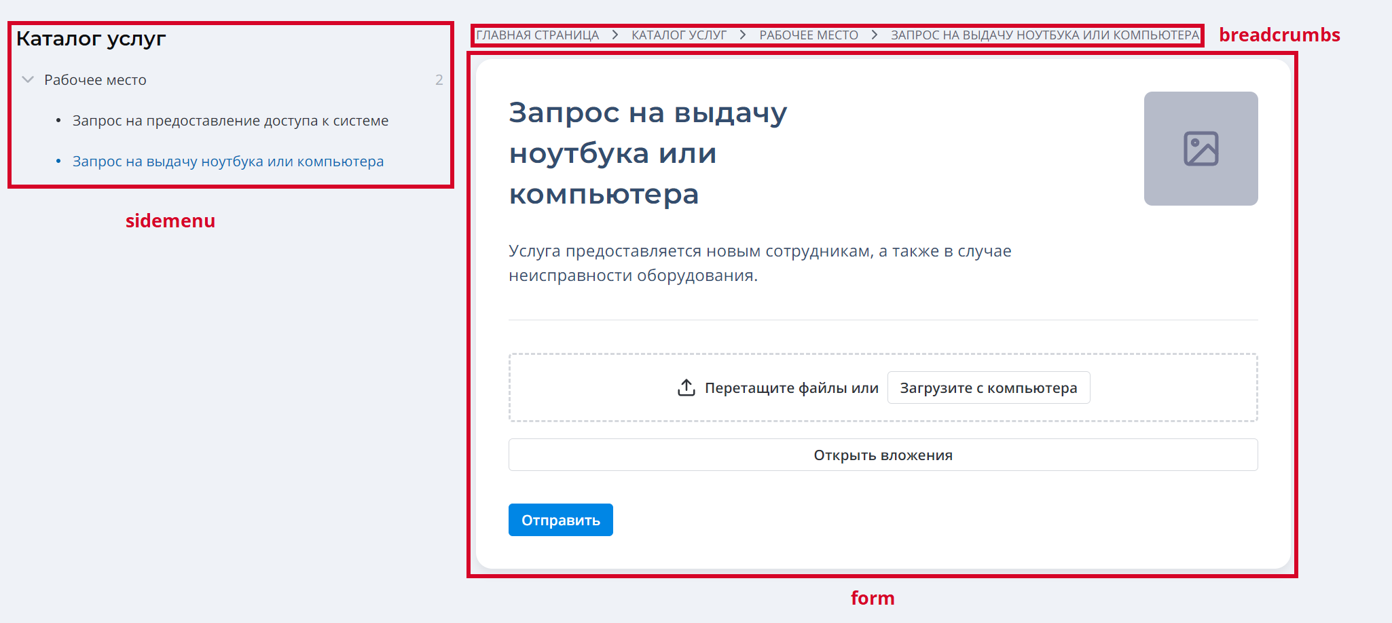
Task: Click the item count 2 beside Рабочее место
Action: 439,80
